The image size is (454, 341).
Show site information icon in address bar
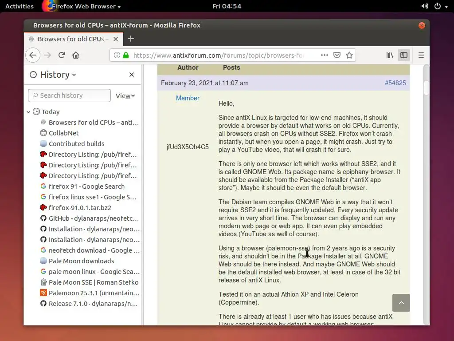pos(117,55)
